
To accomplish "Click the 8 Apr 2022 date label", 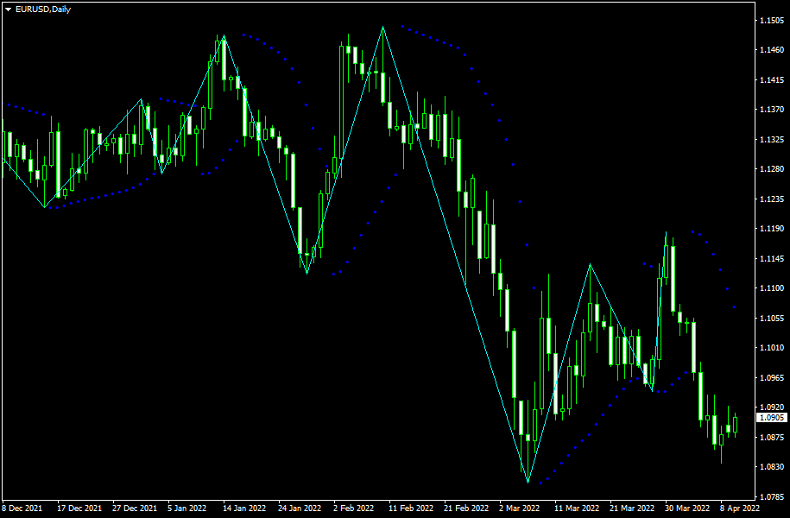I will click(x=740, y=508).
